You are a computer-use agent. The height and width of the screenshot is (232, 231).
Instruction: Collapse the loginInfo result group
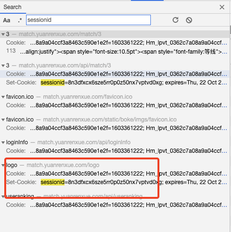click(x=3, y=142)
